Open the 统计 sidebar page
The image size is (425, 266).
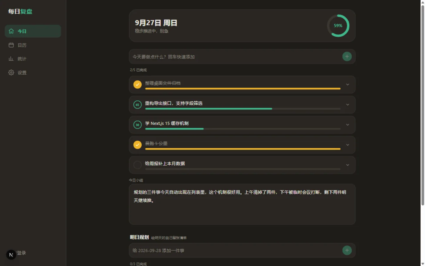coord(33,59)
